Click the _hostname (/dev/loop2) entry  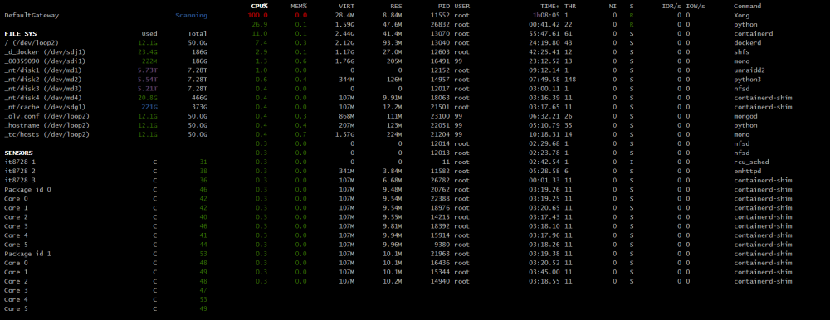(x=47, y=125)
